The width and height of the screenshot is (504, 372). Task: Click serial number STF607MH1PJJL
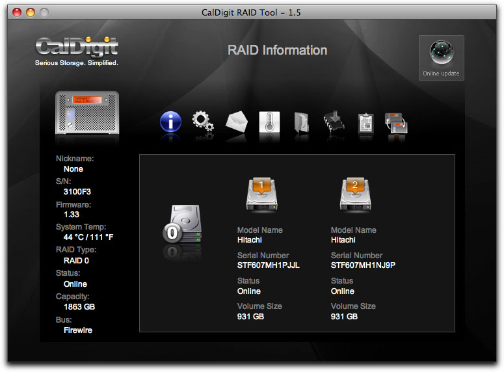tap(269, 265)
